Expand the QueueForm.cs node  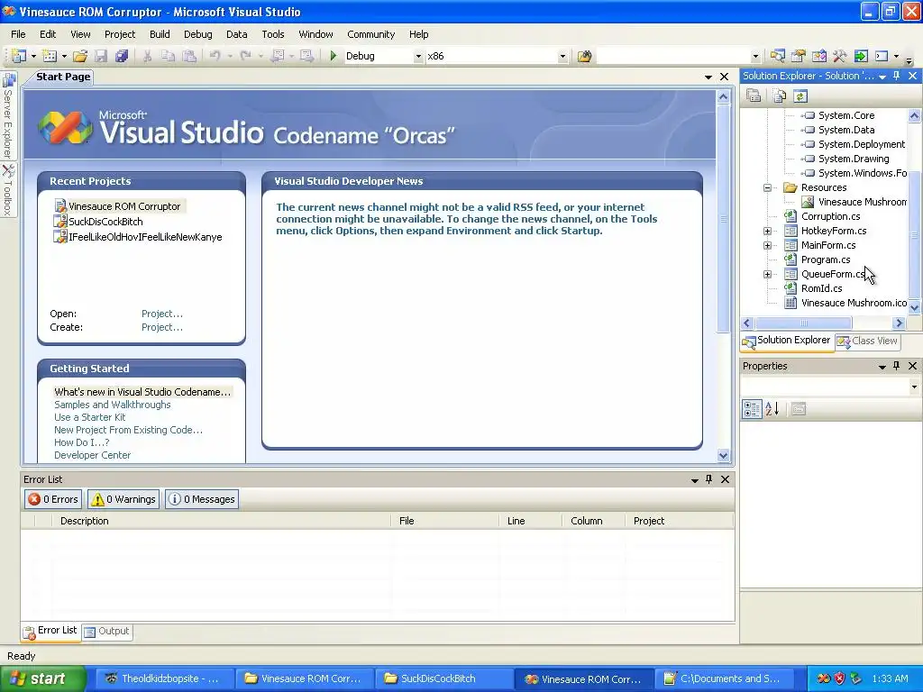coord(768,274)
